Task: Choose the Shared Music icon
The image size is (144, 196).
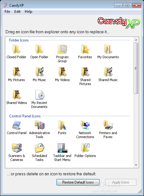Action: tap(108, 72)
